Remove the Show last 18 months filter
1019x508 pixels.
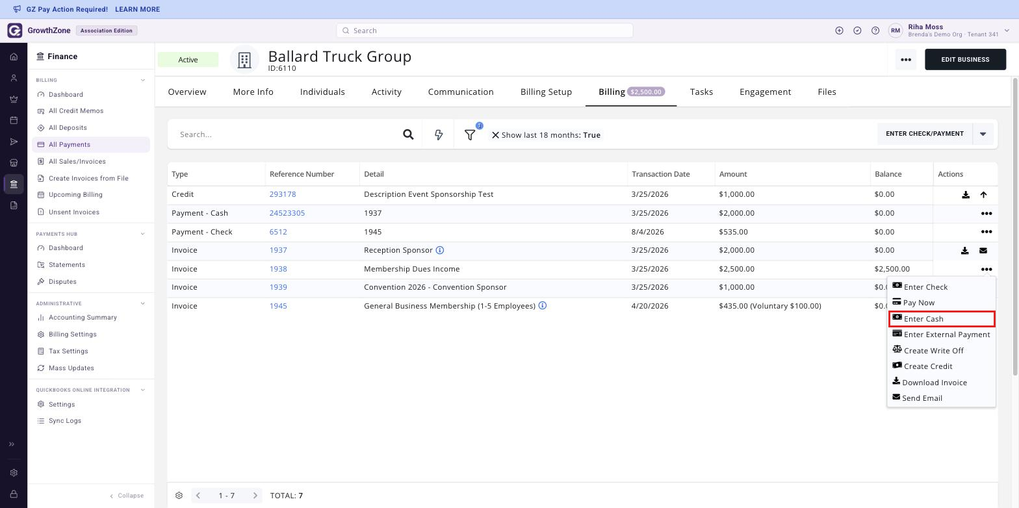[495, 135]
